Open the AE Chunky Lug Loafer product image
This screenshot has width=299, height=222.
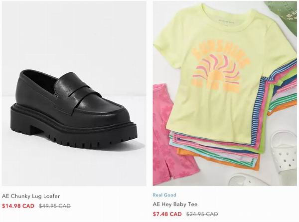pyautogui.click(x=74, y=93)
